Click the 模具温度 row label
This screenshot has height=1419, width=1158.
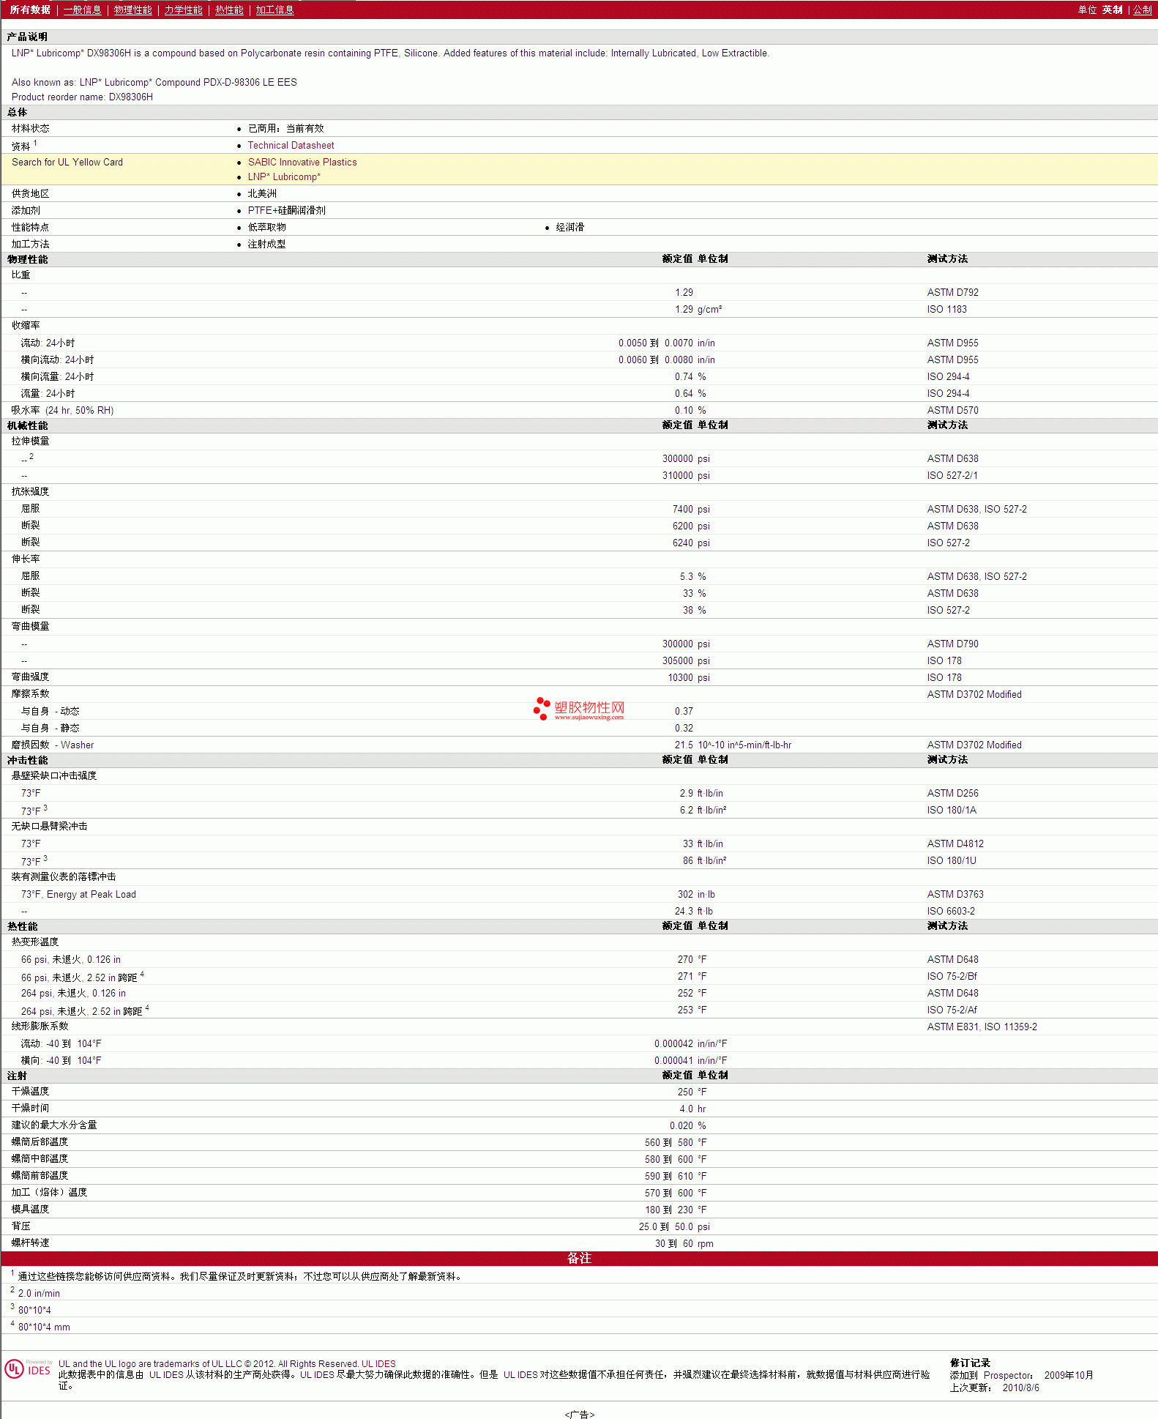click(x=30, y=1210)
